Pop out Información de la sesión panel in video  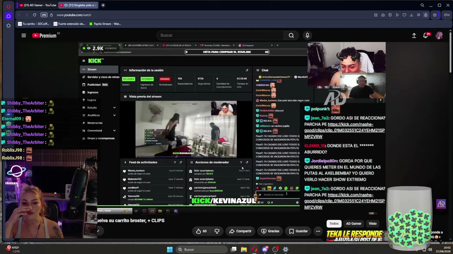pos(247,70)
